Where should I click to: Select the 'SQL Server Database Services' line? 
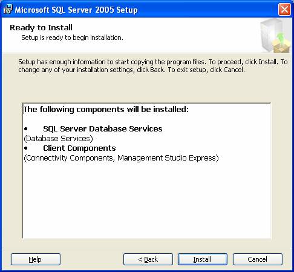coord(103,129)
